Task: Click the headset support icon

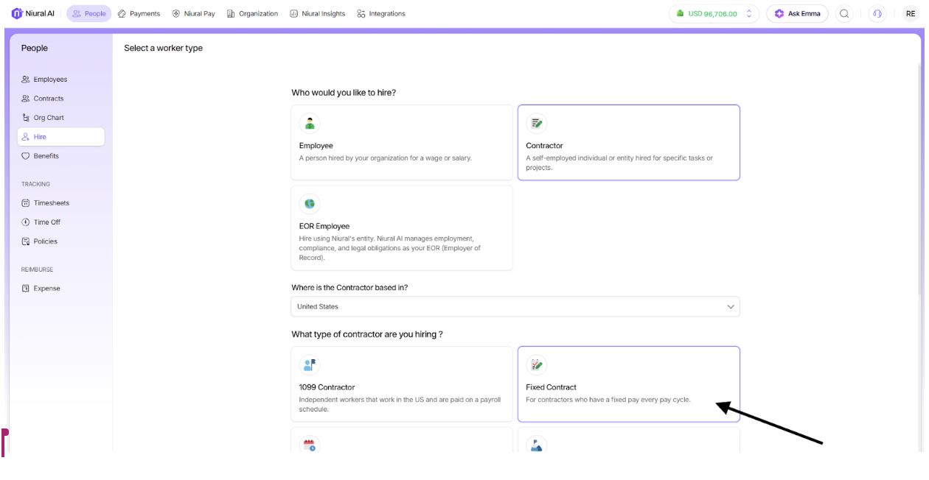Action: click(x=877, y=13)
